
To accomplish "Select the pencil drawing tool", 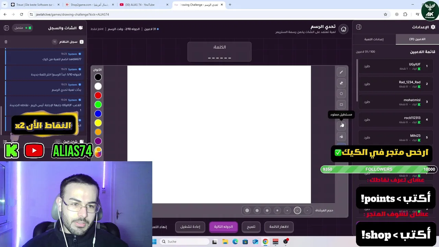I will click(x=341, y=72).
